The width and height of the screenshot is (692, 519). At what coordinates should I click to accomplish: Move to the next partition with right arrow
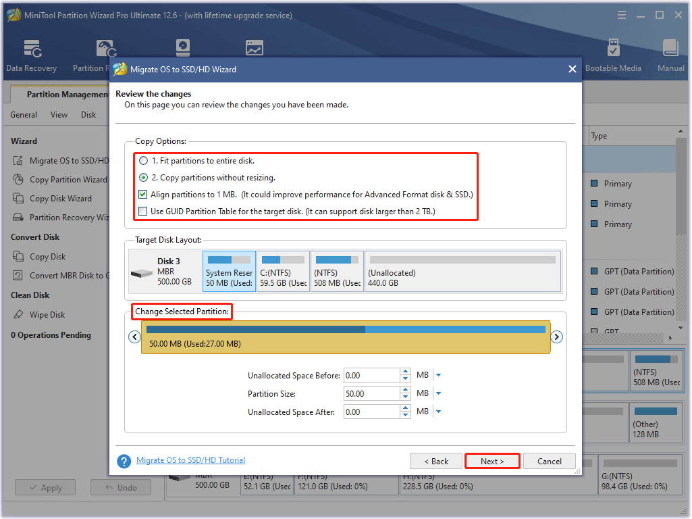click(556, 337)
